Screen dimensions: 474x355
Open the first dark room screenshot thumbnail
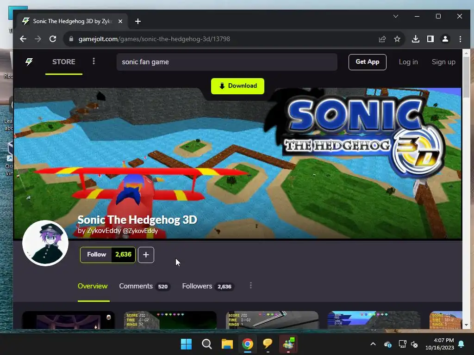click(x=69, y=320)
